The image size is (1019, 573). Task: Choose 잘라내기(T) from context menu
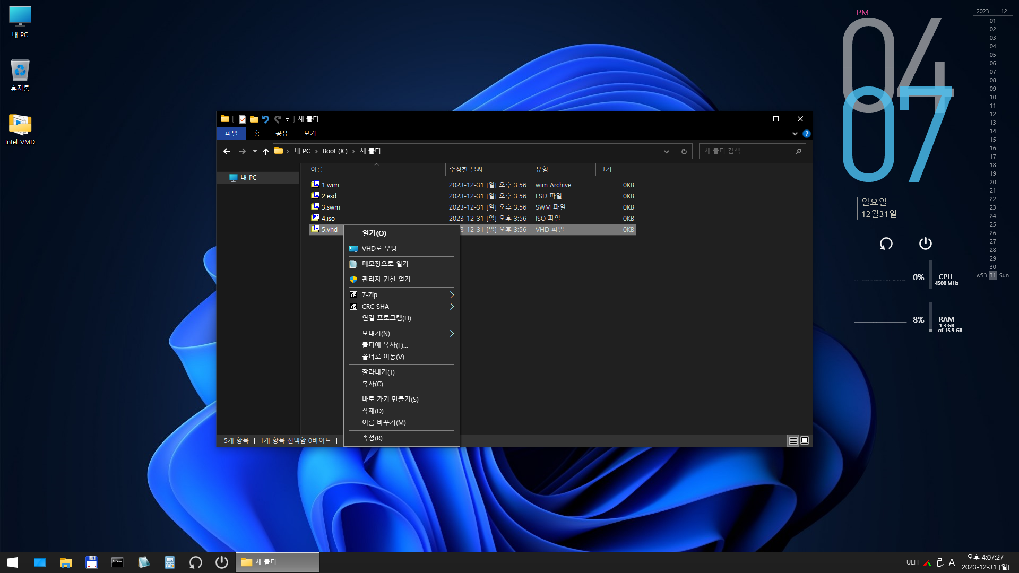coord(402,372)
